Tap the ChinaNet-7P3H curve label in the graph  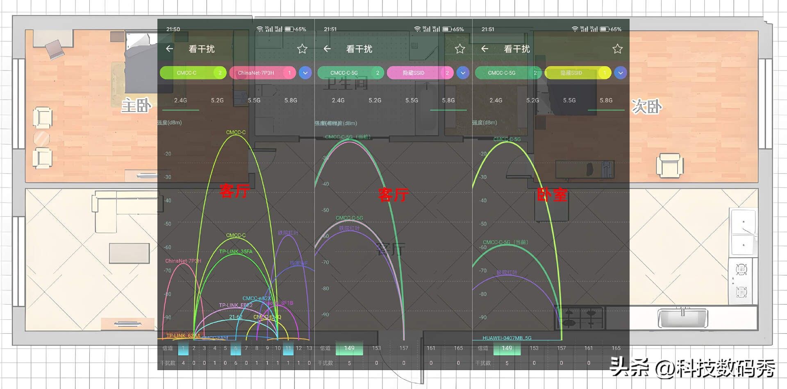[183, 261]
